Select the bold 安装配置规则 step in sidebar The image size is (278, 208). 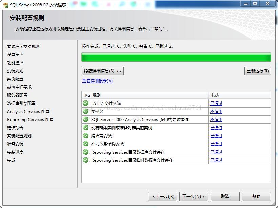click(x=19, y=136)
